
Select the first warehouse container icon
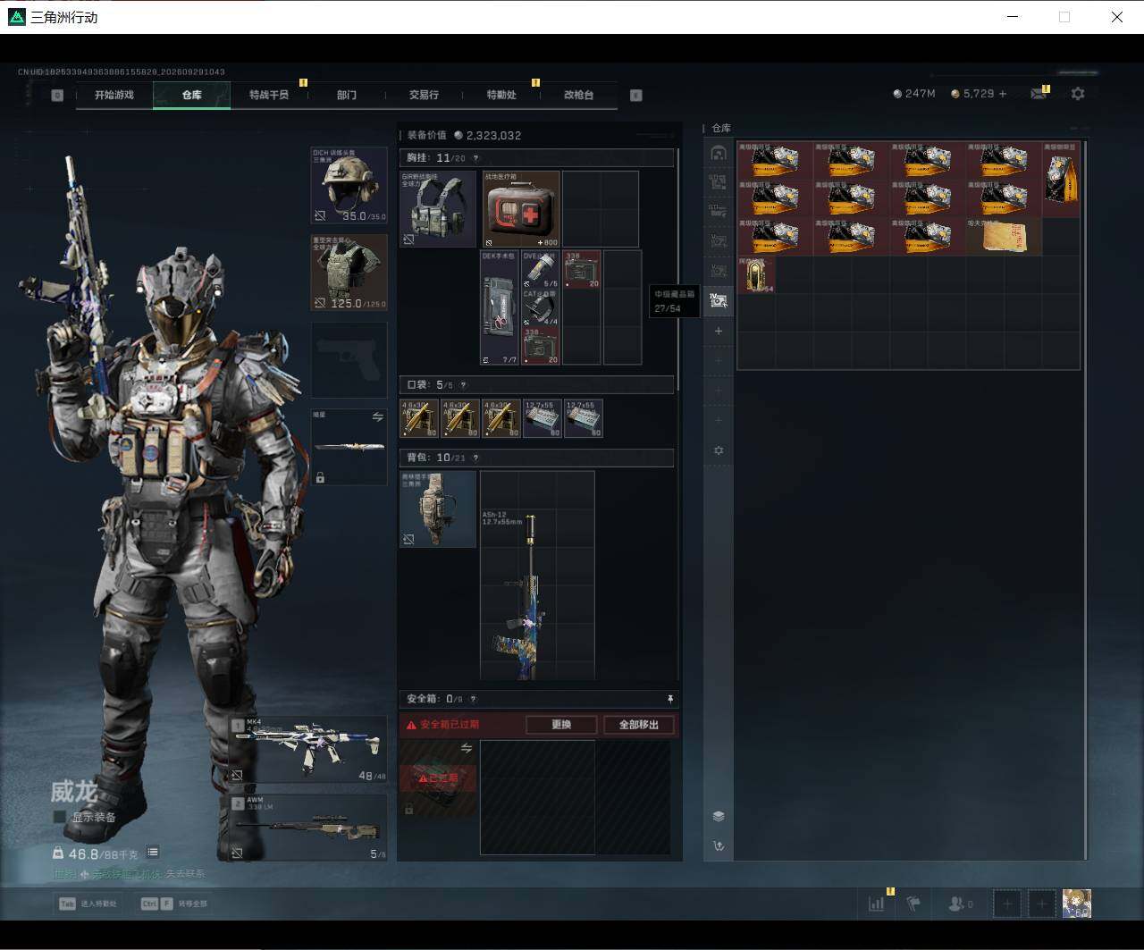click(x=718, y=153)
